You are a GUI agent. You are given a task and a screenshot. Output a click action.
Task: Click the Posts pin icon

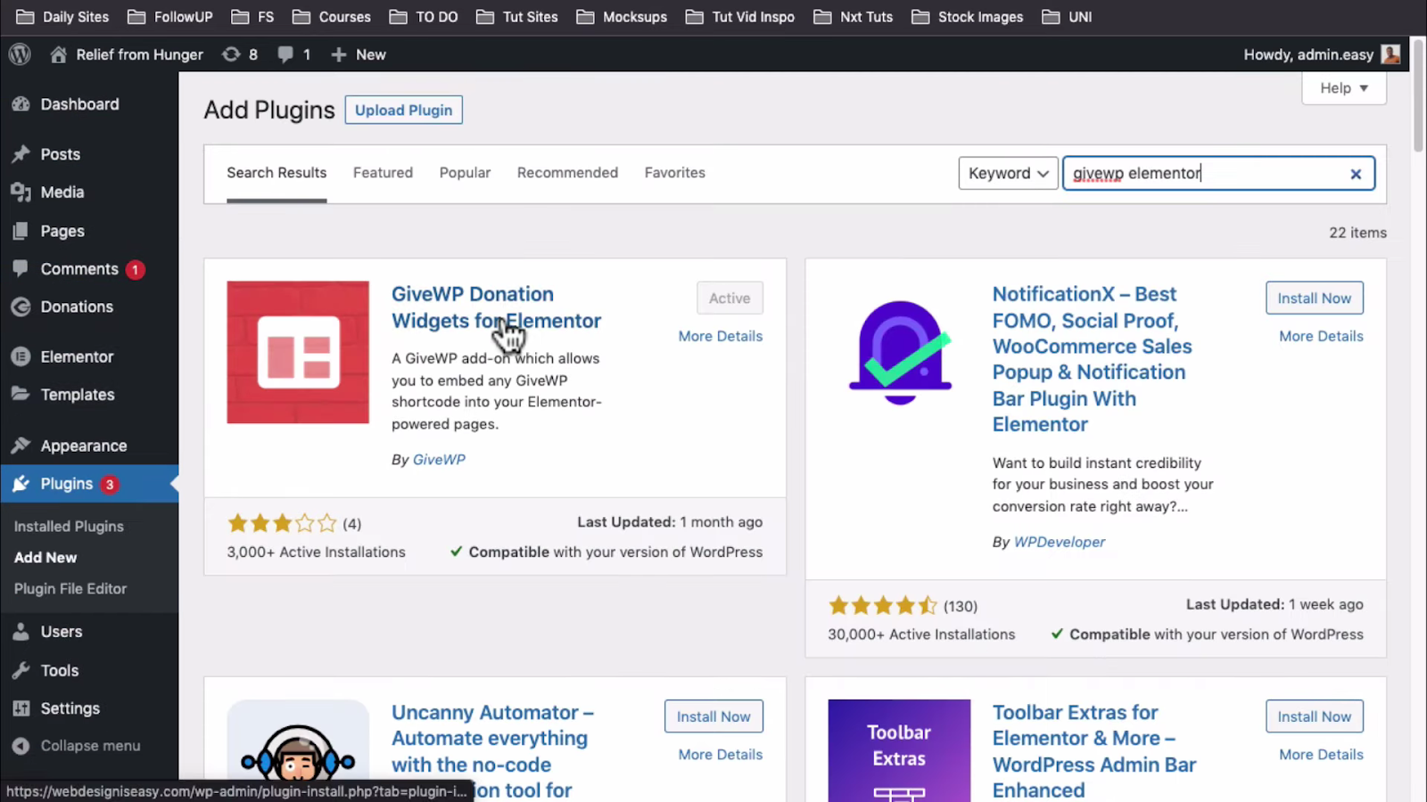[x=21, y=154]
